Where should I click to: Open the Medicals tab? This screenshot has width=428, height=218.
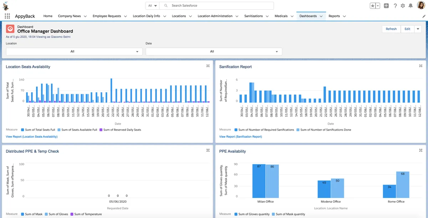281,16
